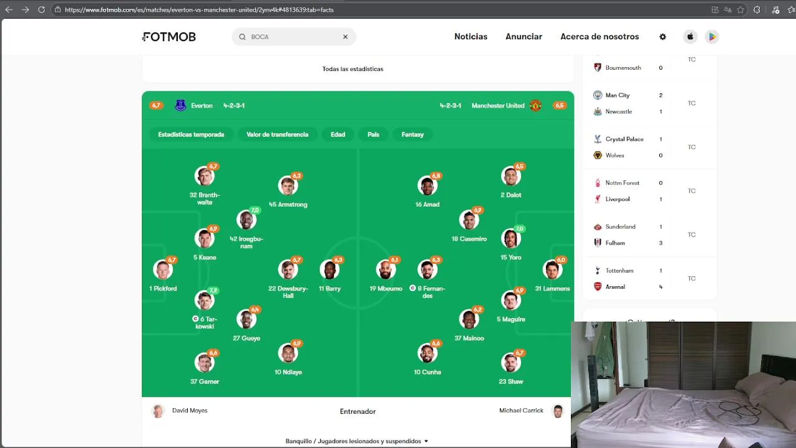Reload the page in the browser
The width and height of the screenshot is (796, 448).
(41, 10)
